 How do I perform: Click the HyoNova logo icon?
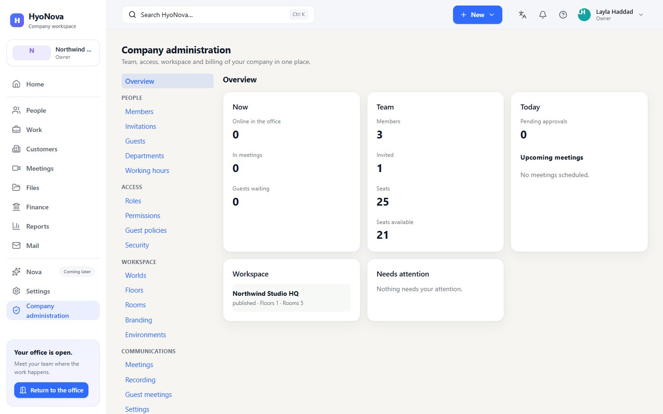click(x=17, y=20)
